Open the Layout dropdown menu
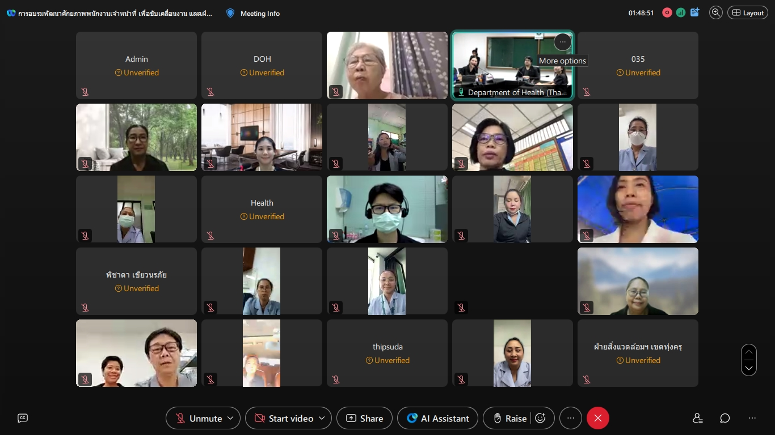This screenshot has width=775, height=435. (748, 12)
